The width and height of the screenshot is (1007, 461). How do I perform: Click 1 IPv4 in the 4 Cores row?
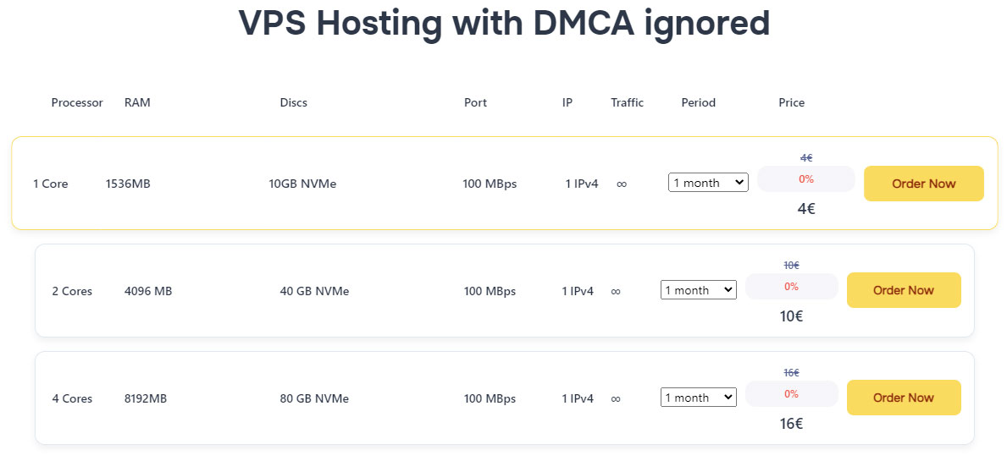(x=578, y=398)
